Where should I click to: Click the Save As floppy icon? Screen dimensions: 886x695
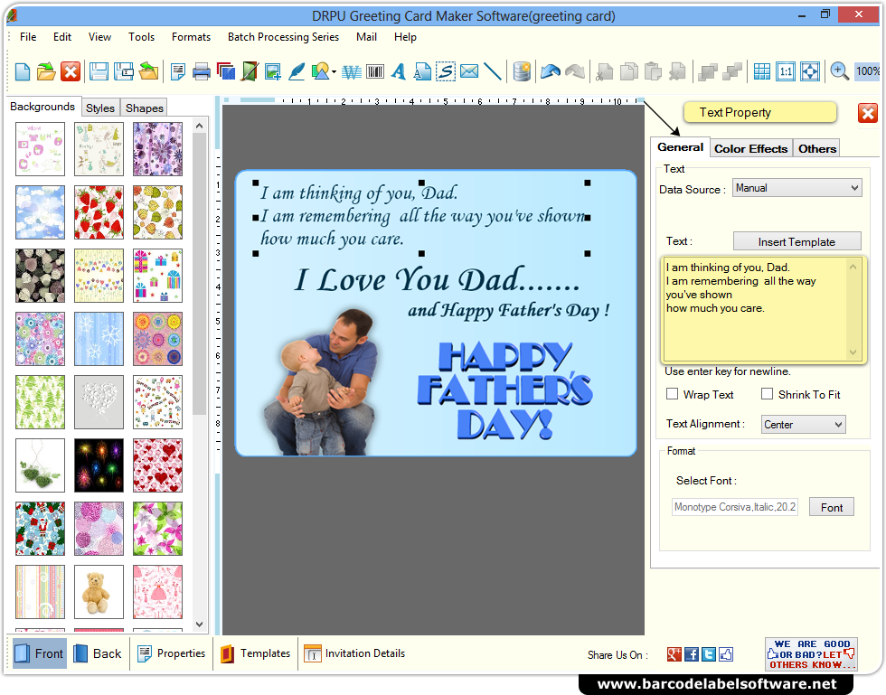(124, 71)
